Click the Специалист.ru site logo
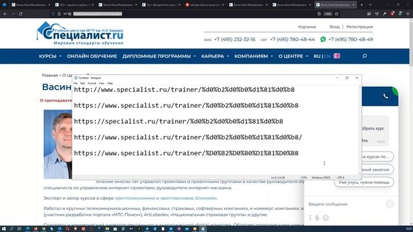 (x=80, y=34)
